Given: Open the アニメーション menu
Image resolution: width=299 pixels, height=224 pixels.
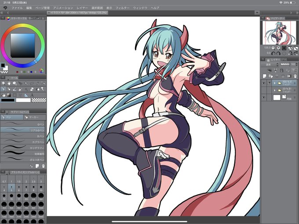Looking at the screenshot, I should [63, 8].
